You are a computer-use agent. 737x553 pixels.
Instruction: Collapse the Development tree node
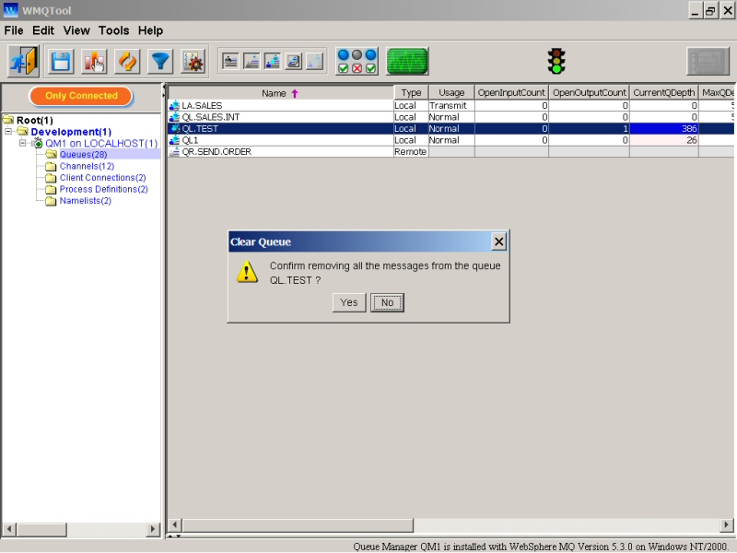tap(8, 132)
